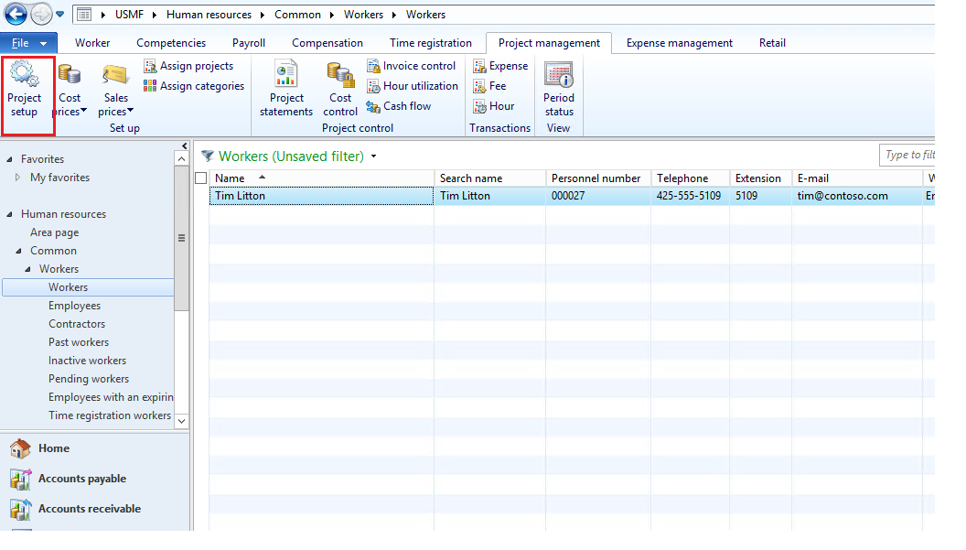Open Invoice control
Screen dimensions: 966x550
pos(412,66)
